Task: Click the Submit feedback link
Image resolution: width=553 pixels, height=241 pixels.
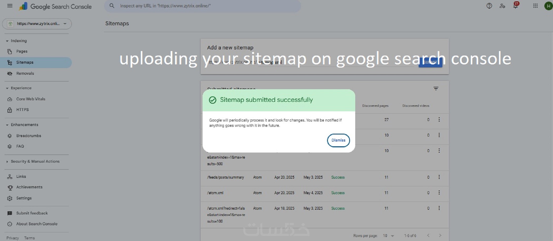Action: click(x=32, y=213)
